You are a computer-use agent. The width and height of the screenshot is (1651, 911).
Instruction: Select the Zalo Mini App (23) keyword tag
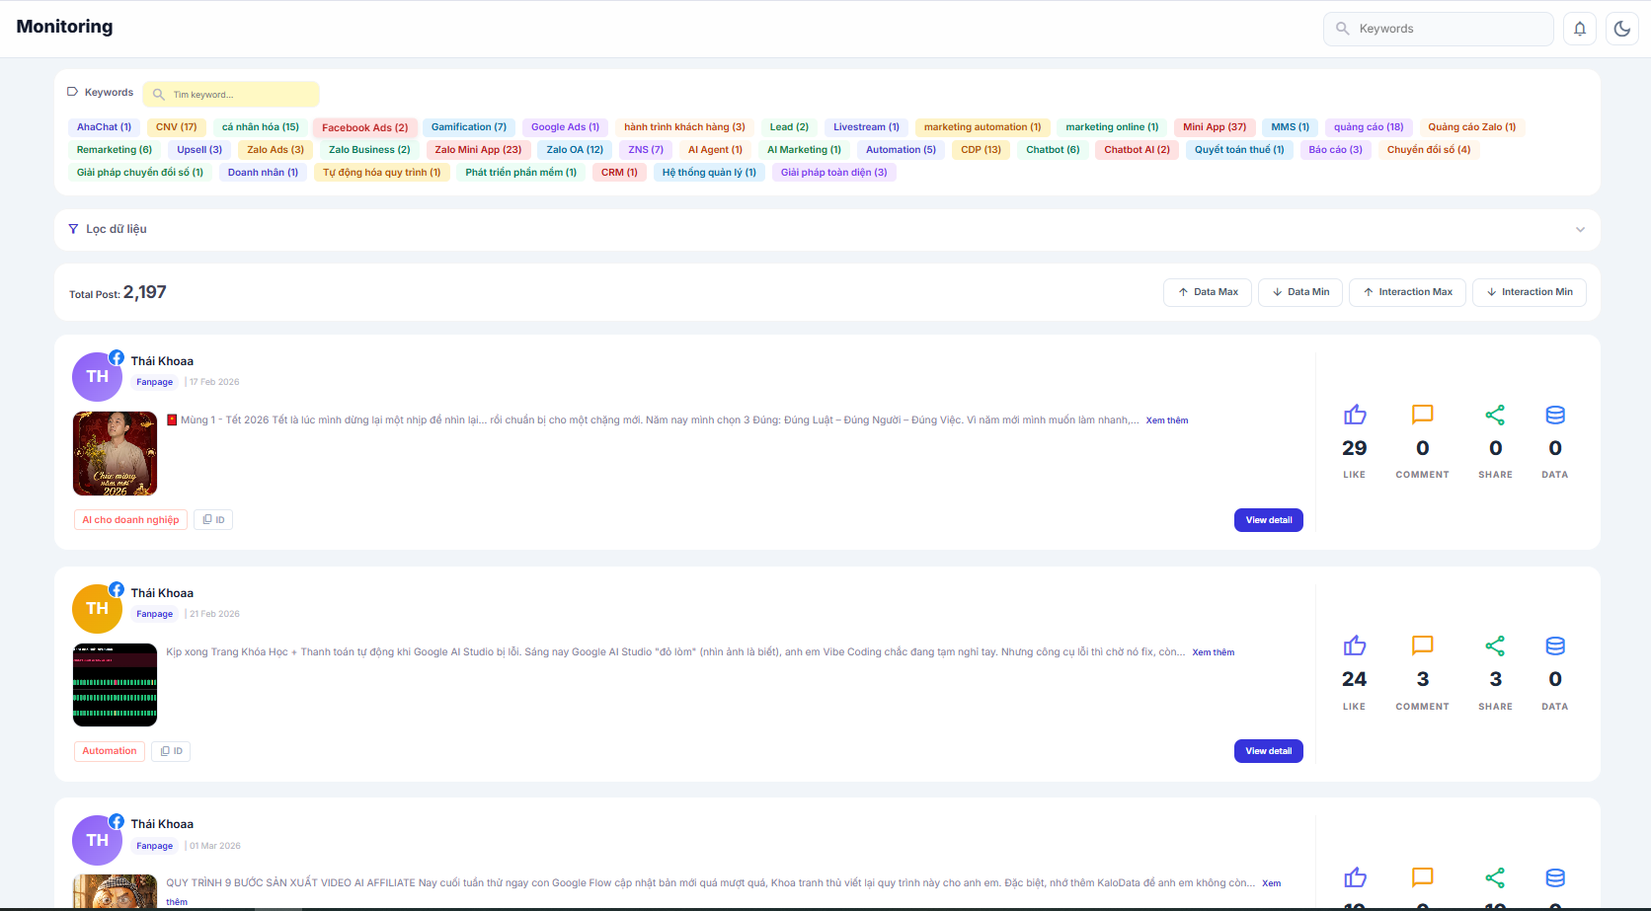pos(478,150)
